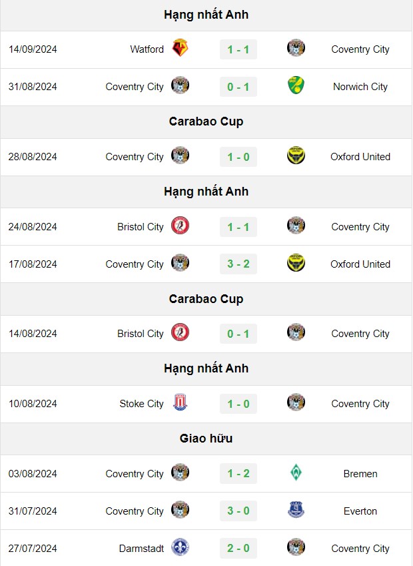The width and height of the screenshot is (413, 566).
Task: Click the 10/08/2024 match date
Action: tap(33, 404)
